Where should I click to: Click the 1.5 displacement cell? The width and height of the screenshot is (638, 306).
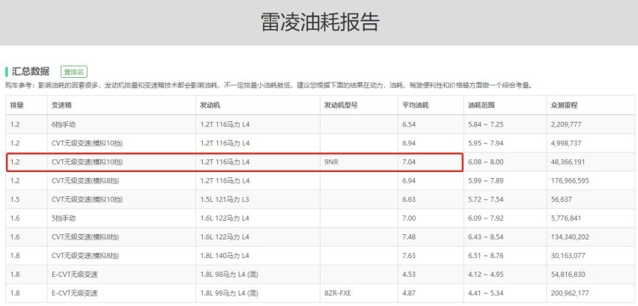pyautogui.click(x=15, y=200)
